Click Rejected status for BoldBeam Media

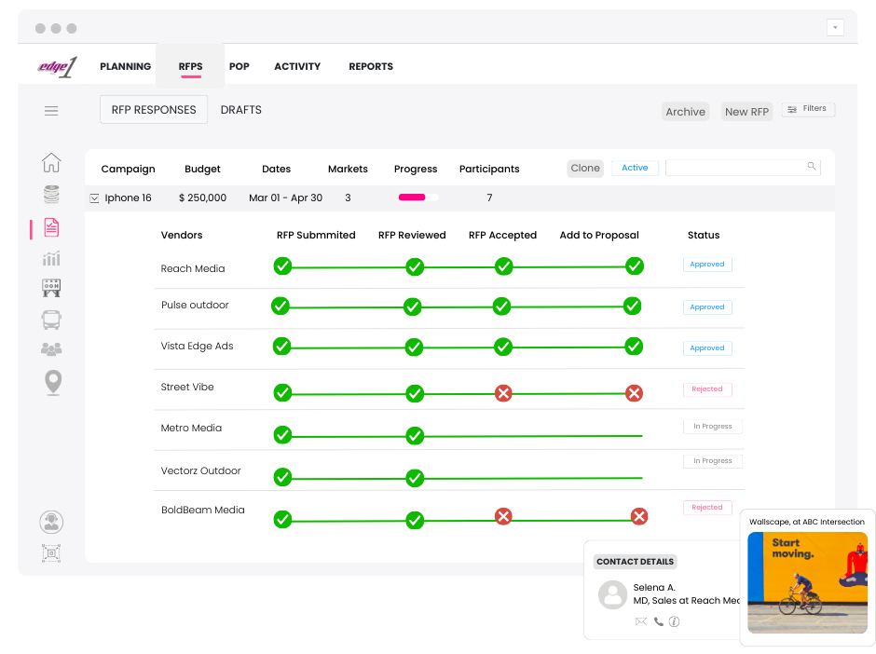[707, 508]
